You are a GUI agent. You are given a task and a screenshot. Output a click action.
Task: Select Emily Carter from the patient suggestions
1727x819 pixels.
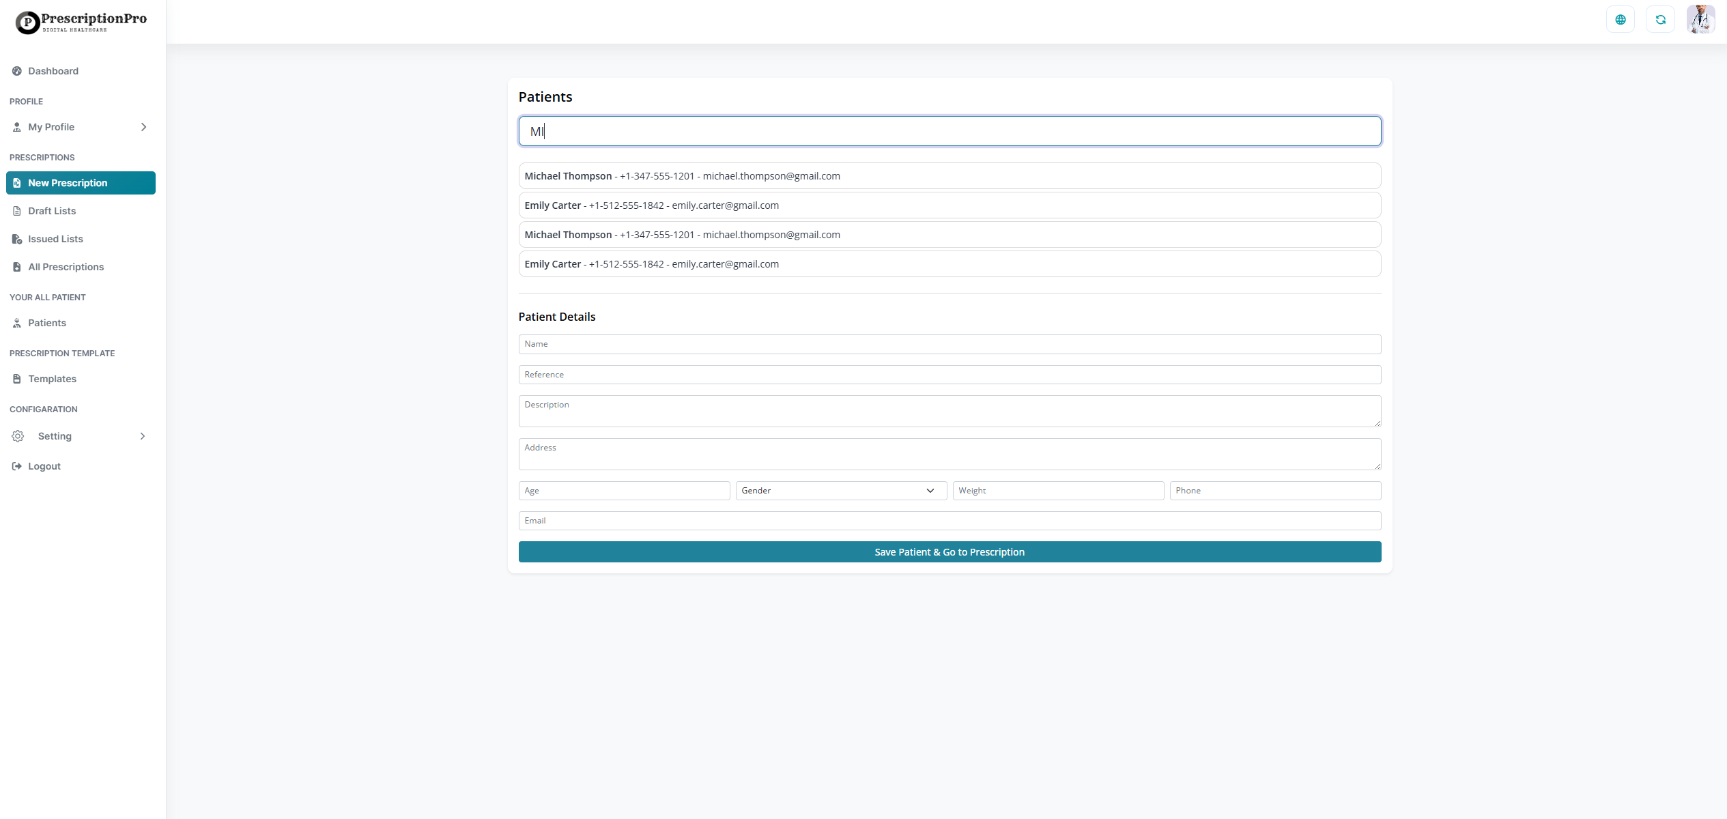click(949, 205)
